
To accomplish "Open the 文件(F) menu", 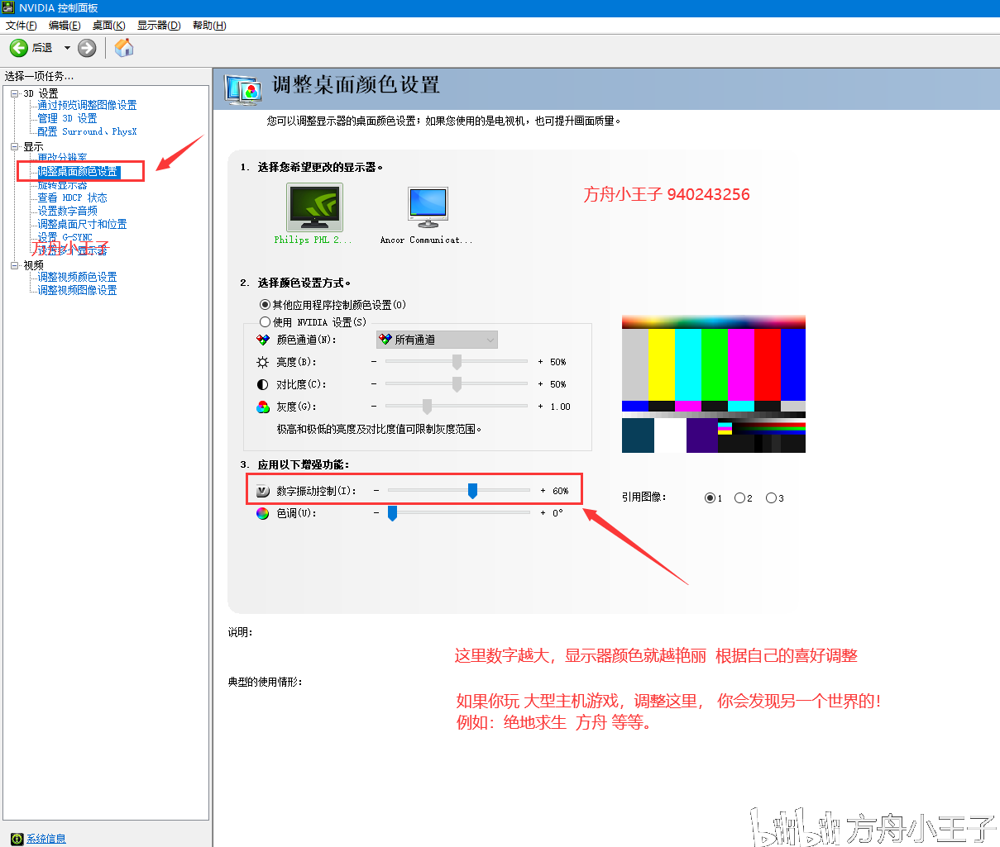I will (22, 26).
